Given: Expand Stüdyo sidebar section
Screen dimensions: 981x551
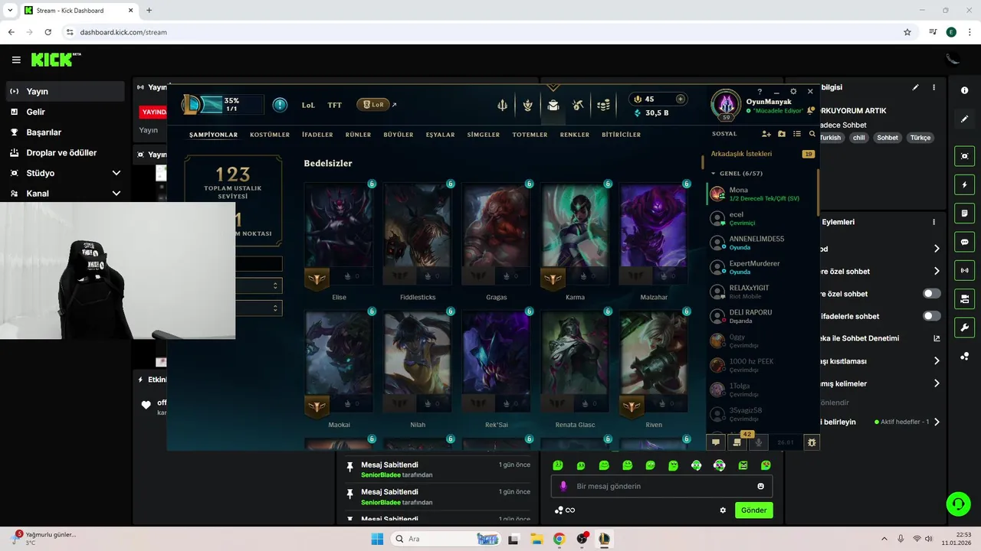Looking at the screenshot, I should [116, 173].
